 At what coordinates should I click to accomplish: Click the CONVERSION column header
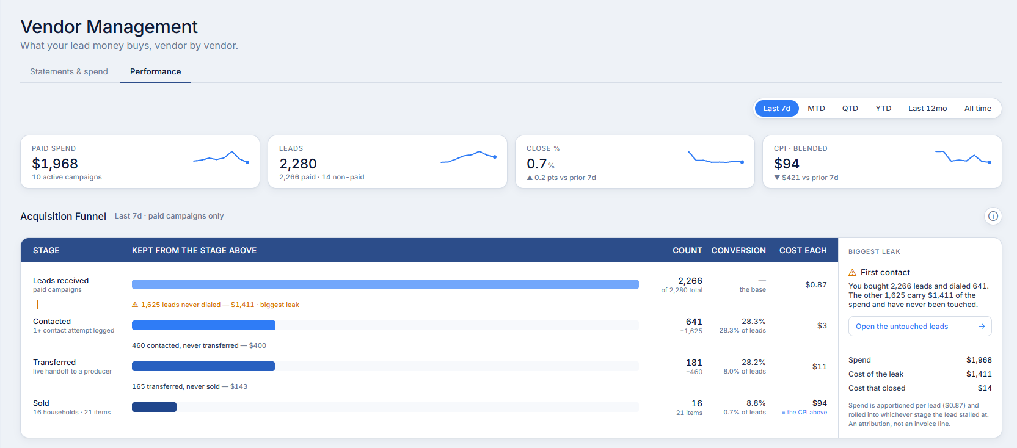click(x=738, y=250)
